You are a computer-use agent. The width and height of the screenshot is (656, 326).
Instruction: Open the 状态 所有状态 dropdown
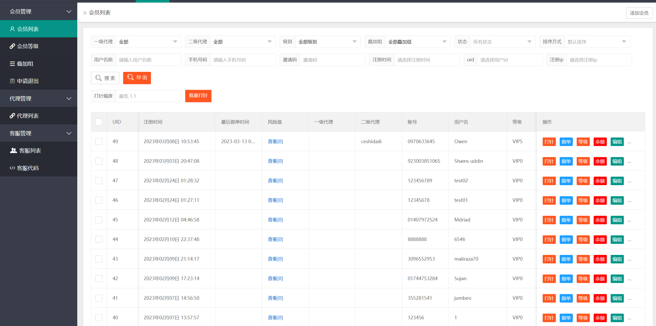(502, 42)
